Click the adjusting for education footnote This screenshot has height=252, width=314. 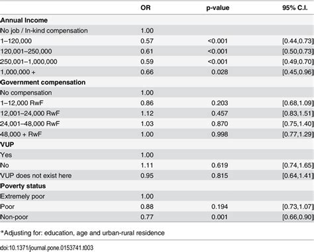tap(83, 233)
